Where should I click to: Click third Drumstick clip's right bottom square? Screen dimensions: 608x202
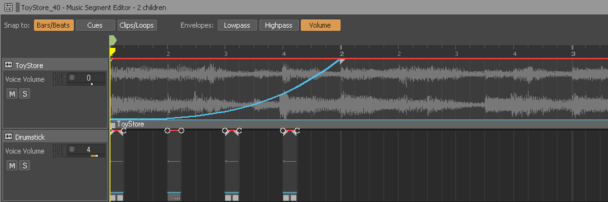235,198
